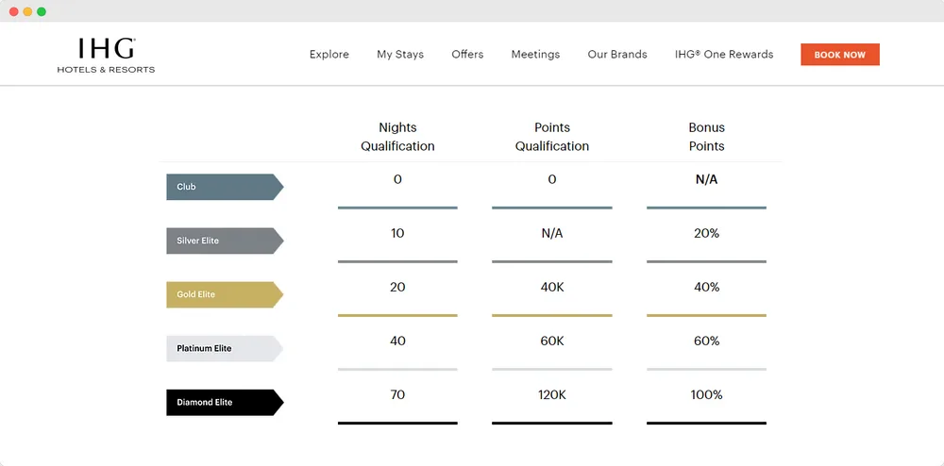Close the window with the red button
Screen dimensions: 944x466
coord(14,11)
